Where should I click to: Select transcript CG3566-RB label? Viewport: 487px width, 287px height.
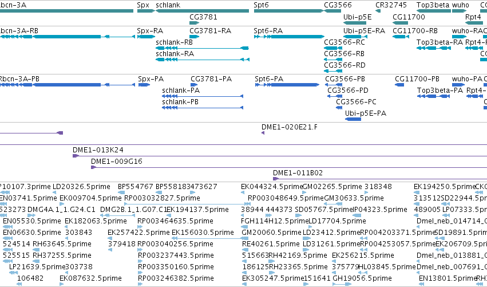pos(345,54)
